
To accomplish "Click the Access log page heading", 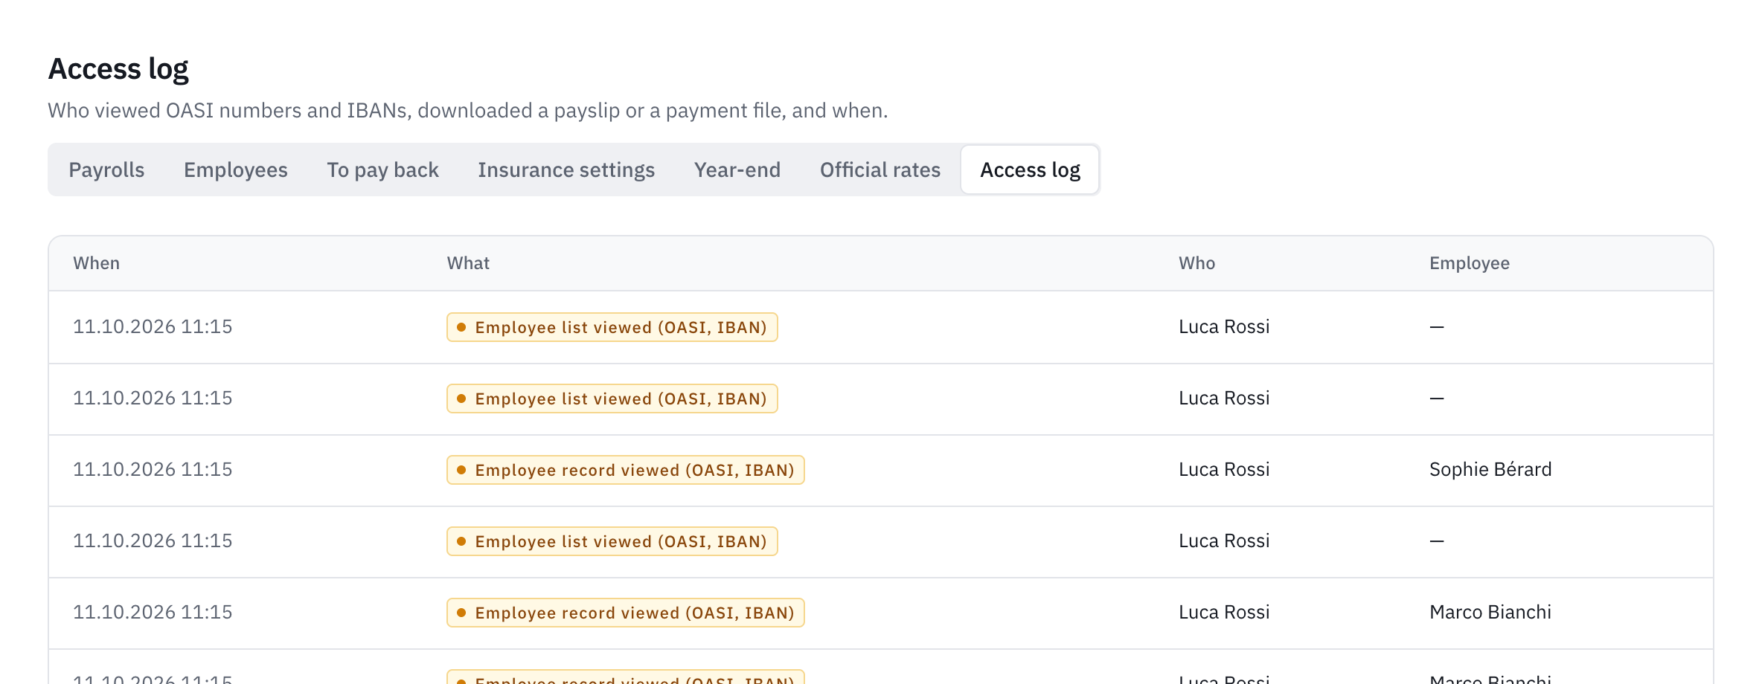I will coord(118,69).
